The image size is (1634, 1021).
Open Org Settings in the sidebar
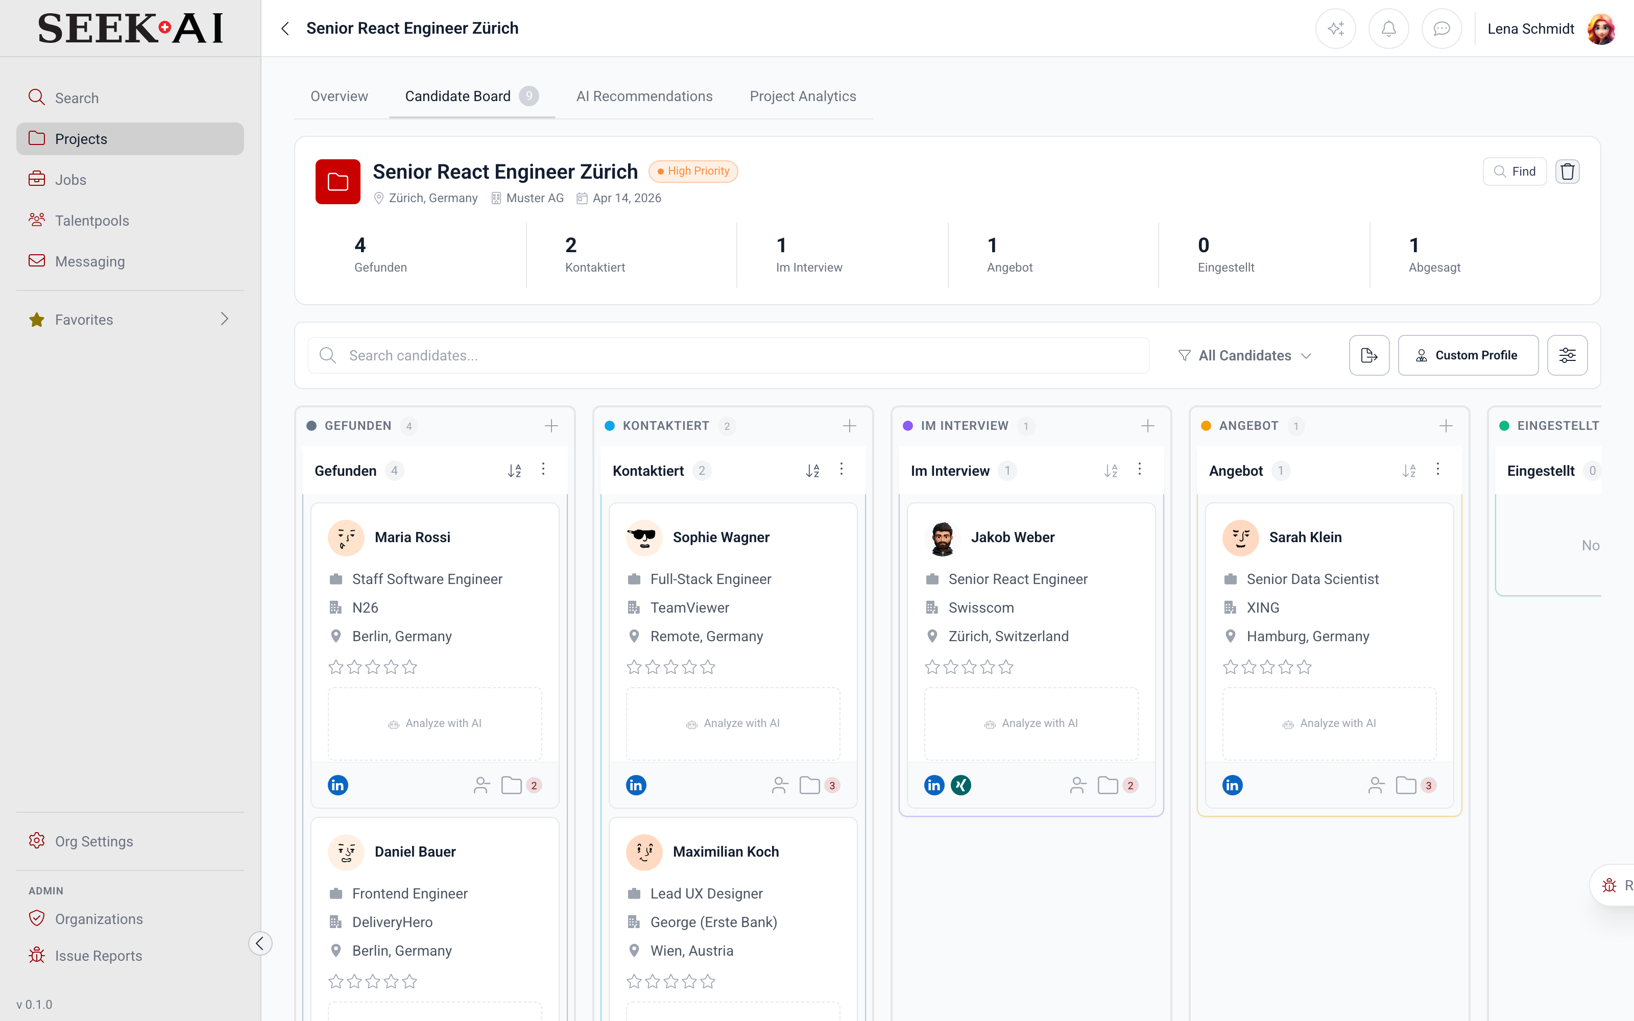click(130, 841)
